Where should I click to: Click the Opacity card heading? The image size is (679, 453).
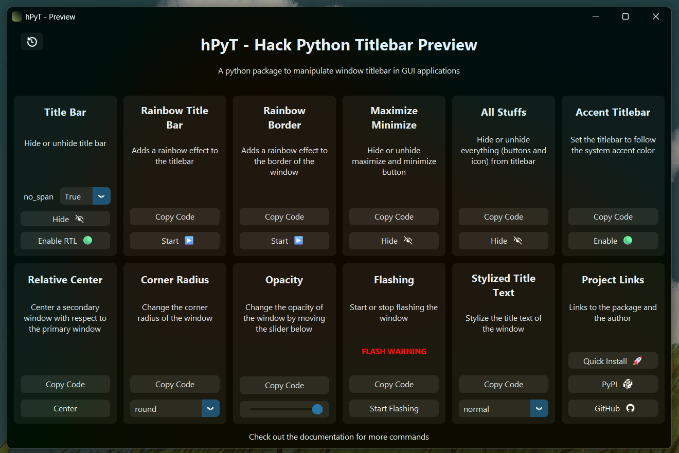284,280
